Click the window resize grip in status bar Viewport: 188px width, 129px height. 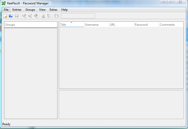[x=184, y=125]
